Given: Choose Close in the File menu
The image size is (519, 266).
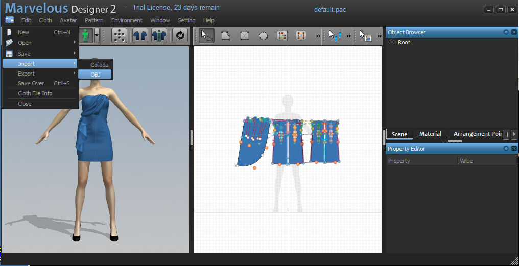Looking at the screenshot, I should click(40, 104).
